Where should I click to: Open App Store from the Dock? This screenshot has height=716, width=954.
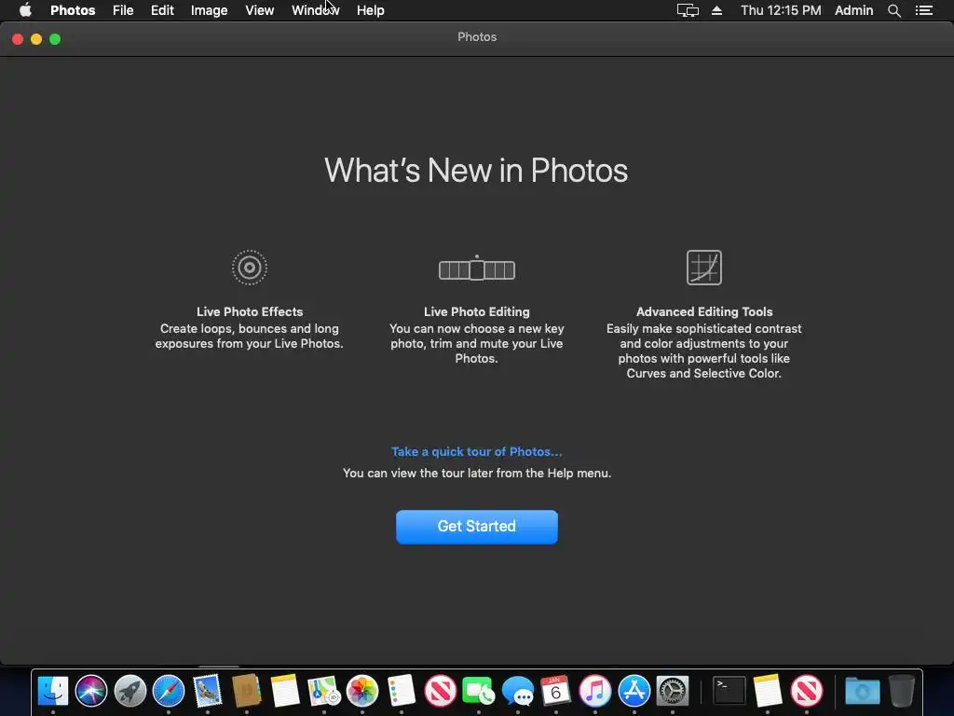point(634,691)
